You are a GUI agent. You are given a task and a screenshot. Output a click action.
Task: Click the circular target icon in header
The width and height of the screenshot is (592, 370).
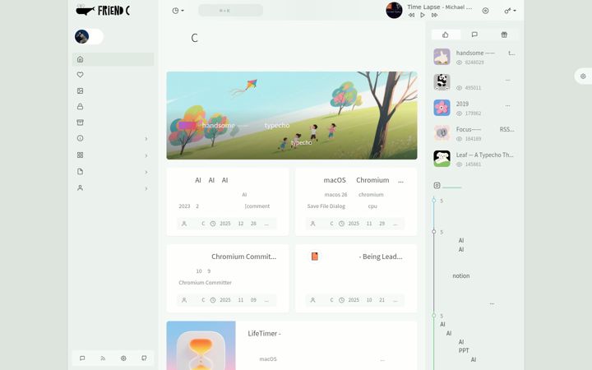[x=486, y=11]
